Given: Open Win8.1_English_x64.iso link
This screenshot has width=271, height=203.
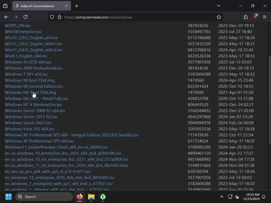Looking at the screenshot, I should coord(26,56).
